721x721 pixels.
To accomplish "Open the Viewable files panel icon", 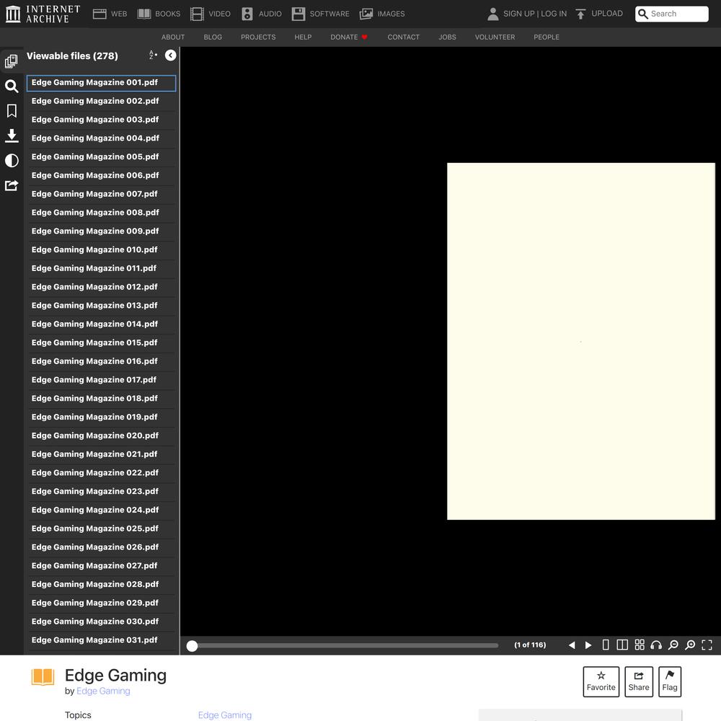I will 12,61.
